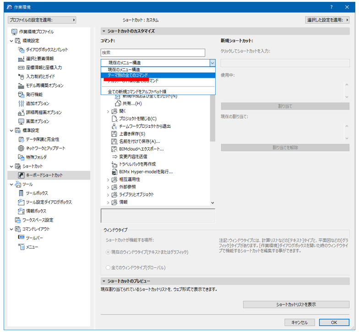
Task: Click the ツールバー icon
Action: coord(21,237)
